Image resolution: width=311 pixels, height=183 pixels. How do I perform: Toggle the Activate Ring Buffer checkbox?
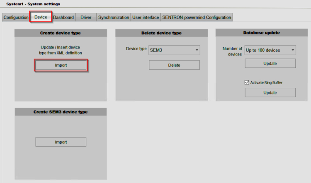click(247, 82)
